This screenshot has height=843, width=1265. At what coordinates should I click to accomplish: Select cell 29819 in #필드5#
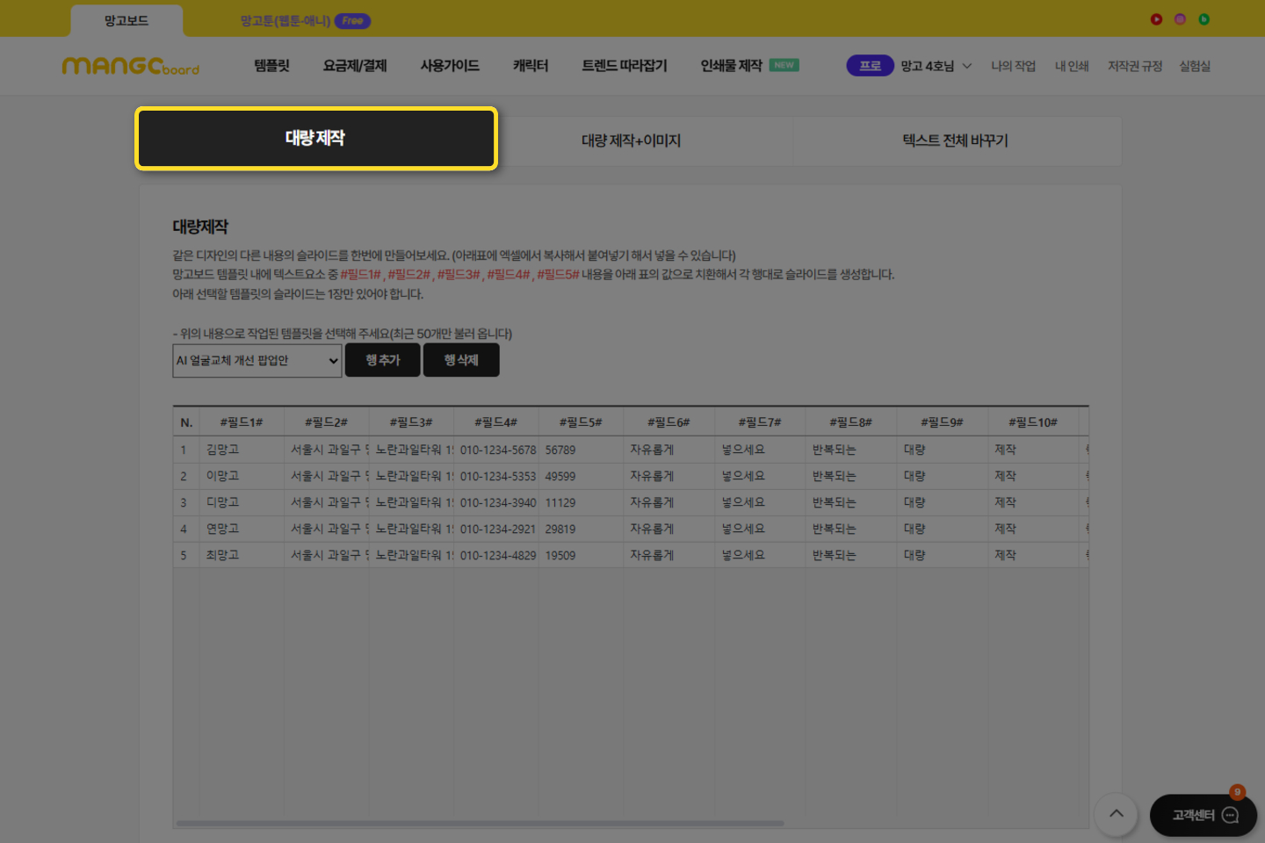(581, 529)
